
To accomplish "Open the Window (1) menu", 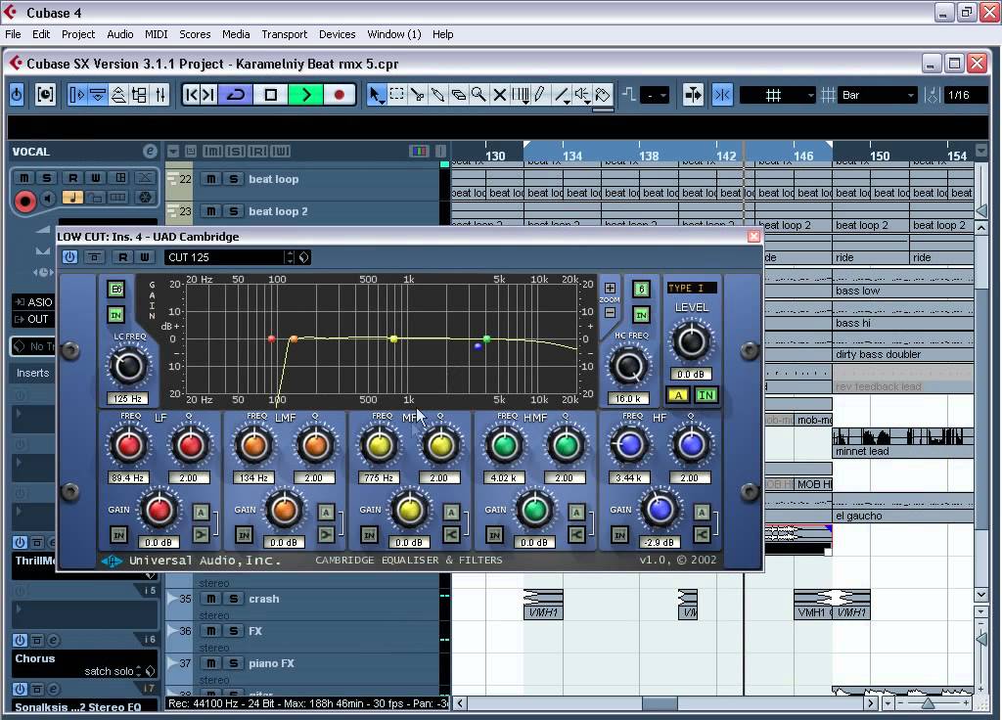I will click(x=394, y=34).
